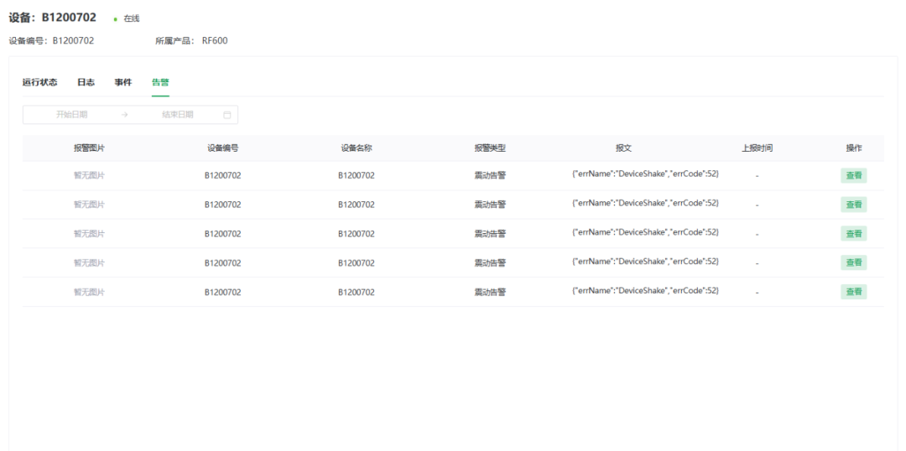Click the 报警图片 column header
This screenshot has width=906, height=451.
(89, 148)
